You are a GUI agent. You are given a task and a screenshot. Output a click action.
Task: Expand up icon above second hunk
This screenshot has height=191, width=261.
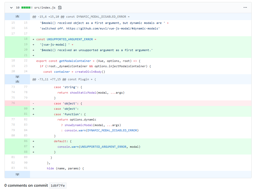[17, 77]
